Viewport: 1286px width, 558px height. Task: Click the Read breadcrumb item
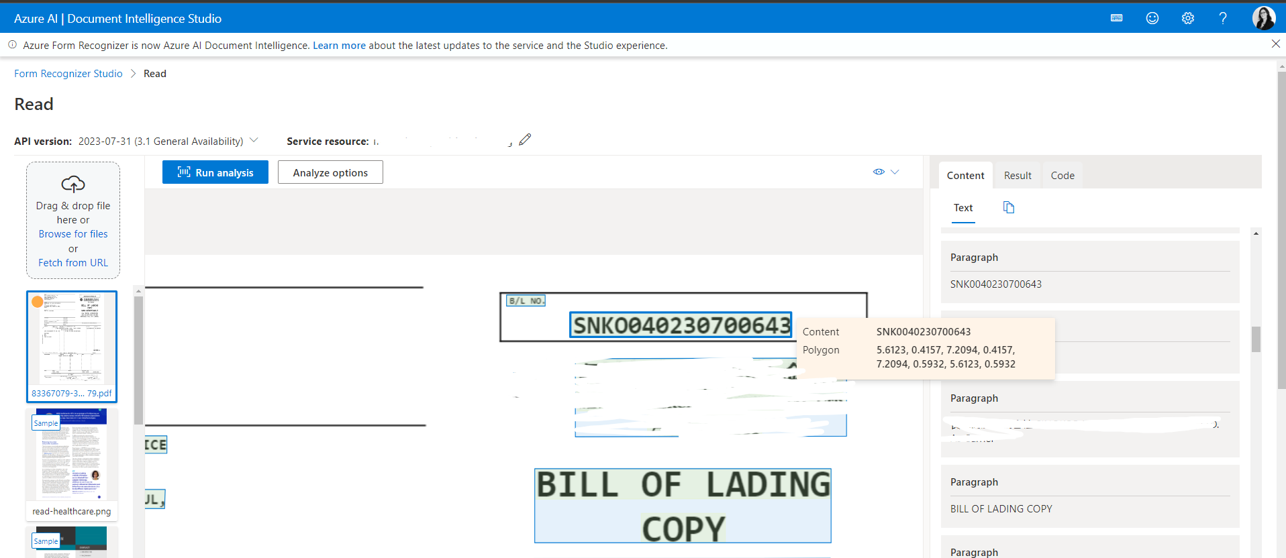[155, 74]
